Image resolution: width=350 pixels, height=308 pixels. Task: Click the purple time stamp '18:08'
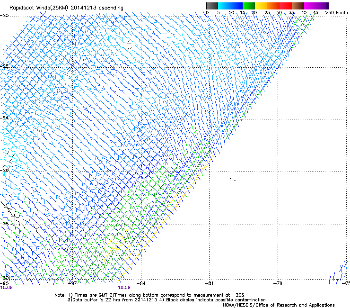(x=7, y=288)
